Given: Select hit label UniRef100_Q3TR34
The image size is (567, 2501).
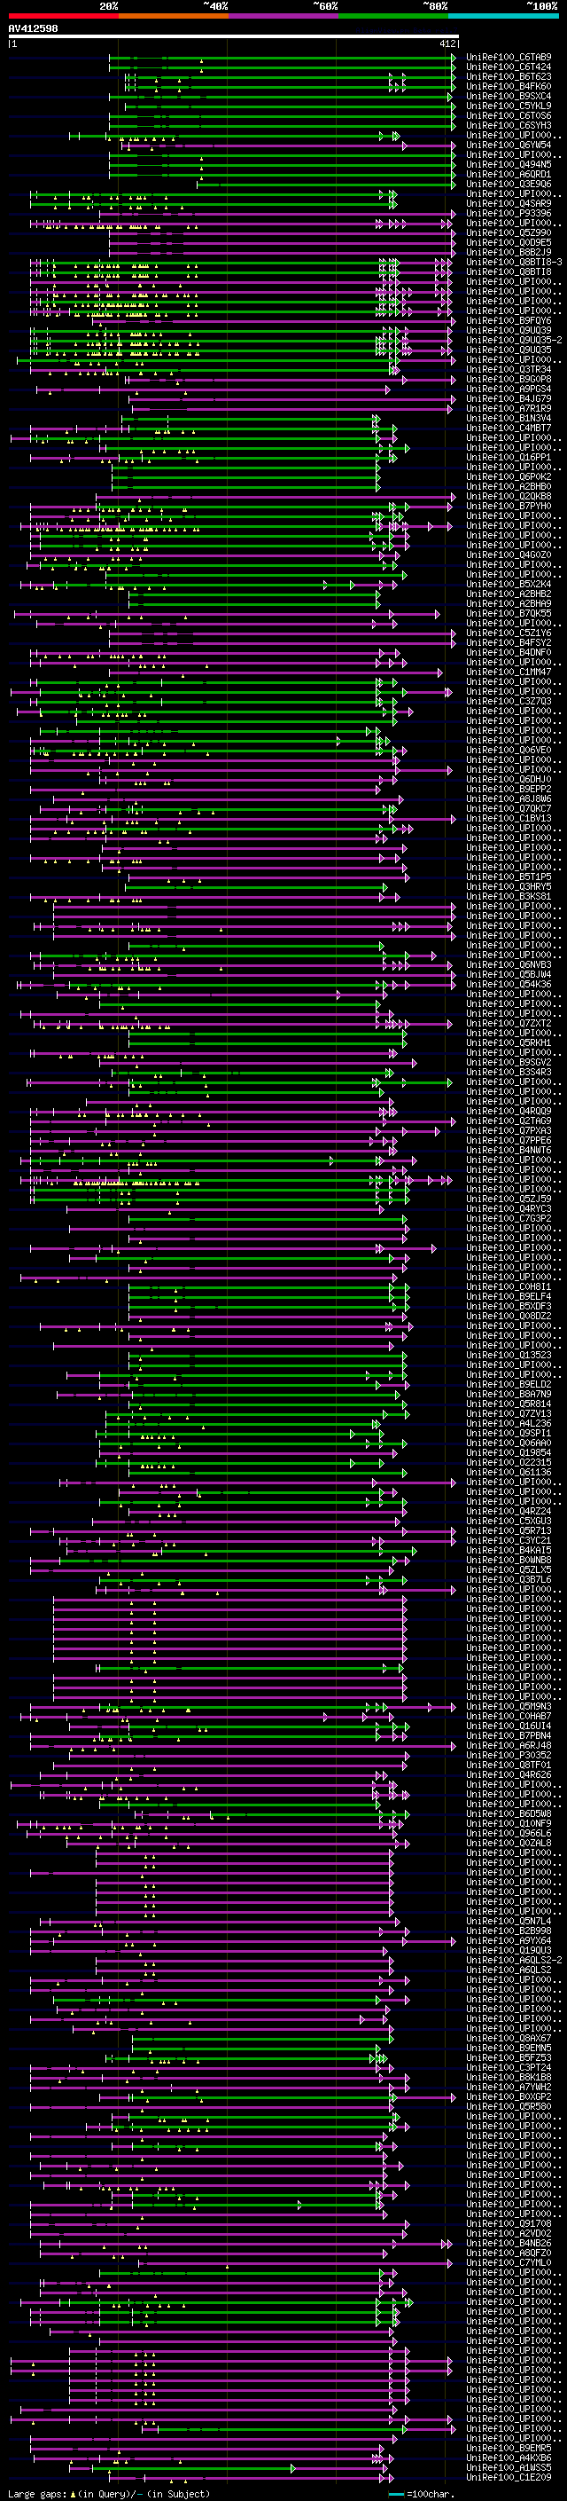Looking at the screenshot, I should click(x=509, y=369).
